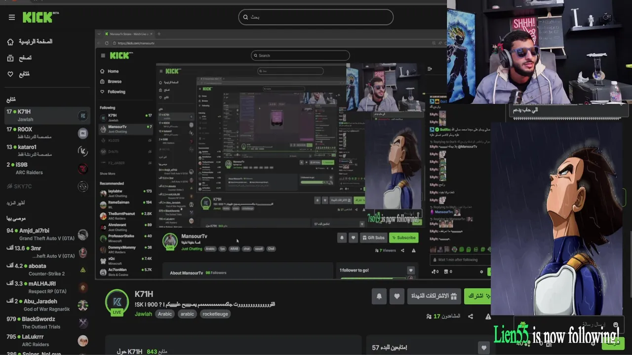Open ProfessorStalke Minecraft channel
Viewport: 632px width, 355px height.
pos(125,238)
